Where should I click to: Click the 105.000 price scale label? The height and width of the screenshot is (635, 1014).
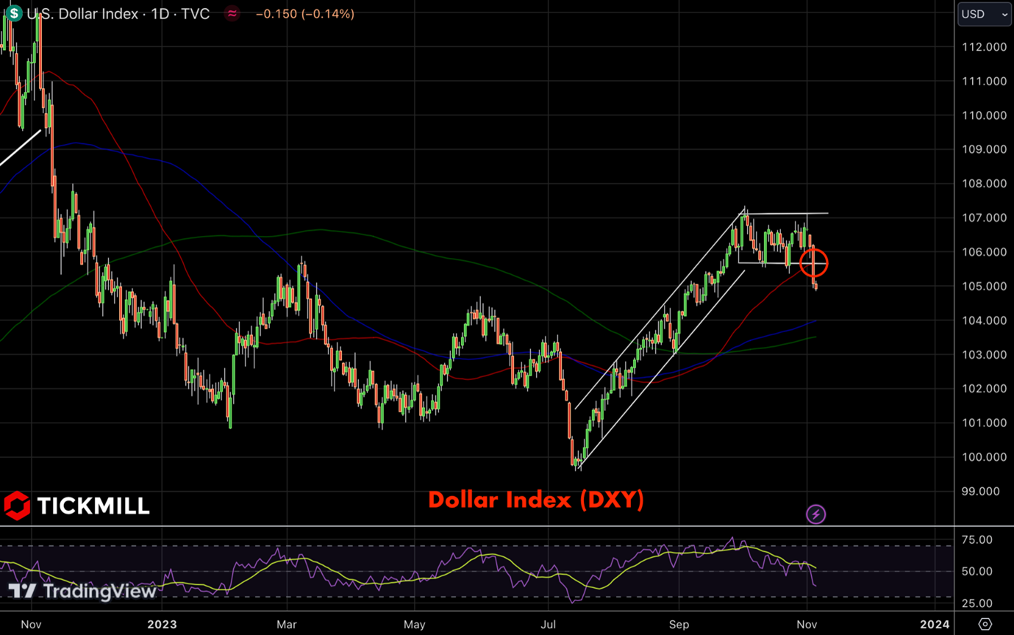click(x=986, y=286)
